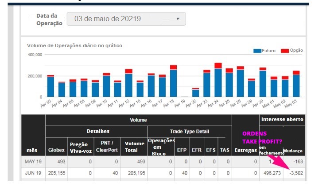Toggle the Futuro series via legend label
The width and height of the screenshot is (322, 185).
click(269, 51)
